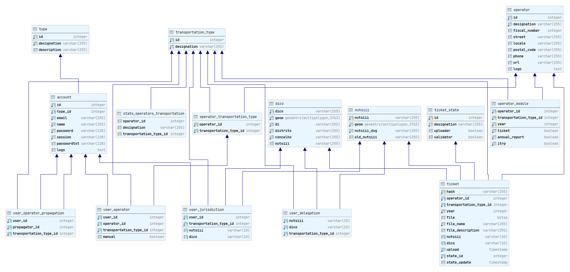
Task: Click the foreign key icon beside account type_id
Action: coord(54,112)
